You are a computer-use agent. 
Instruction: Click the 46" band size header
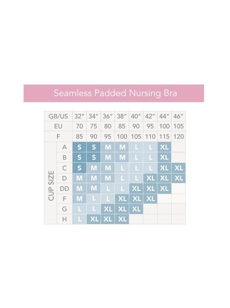179,116
